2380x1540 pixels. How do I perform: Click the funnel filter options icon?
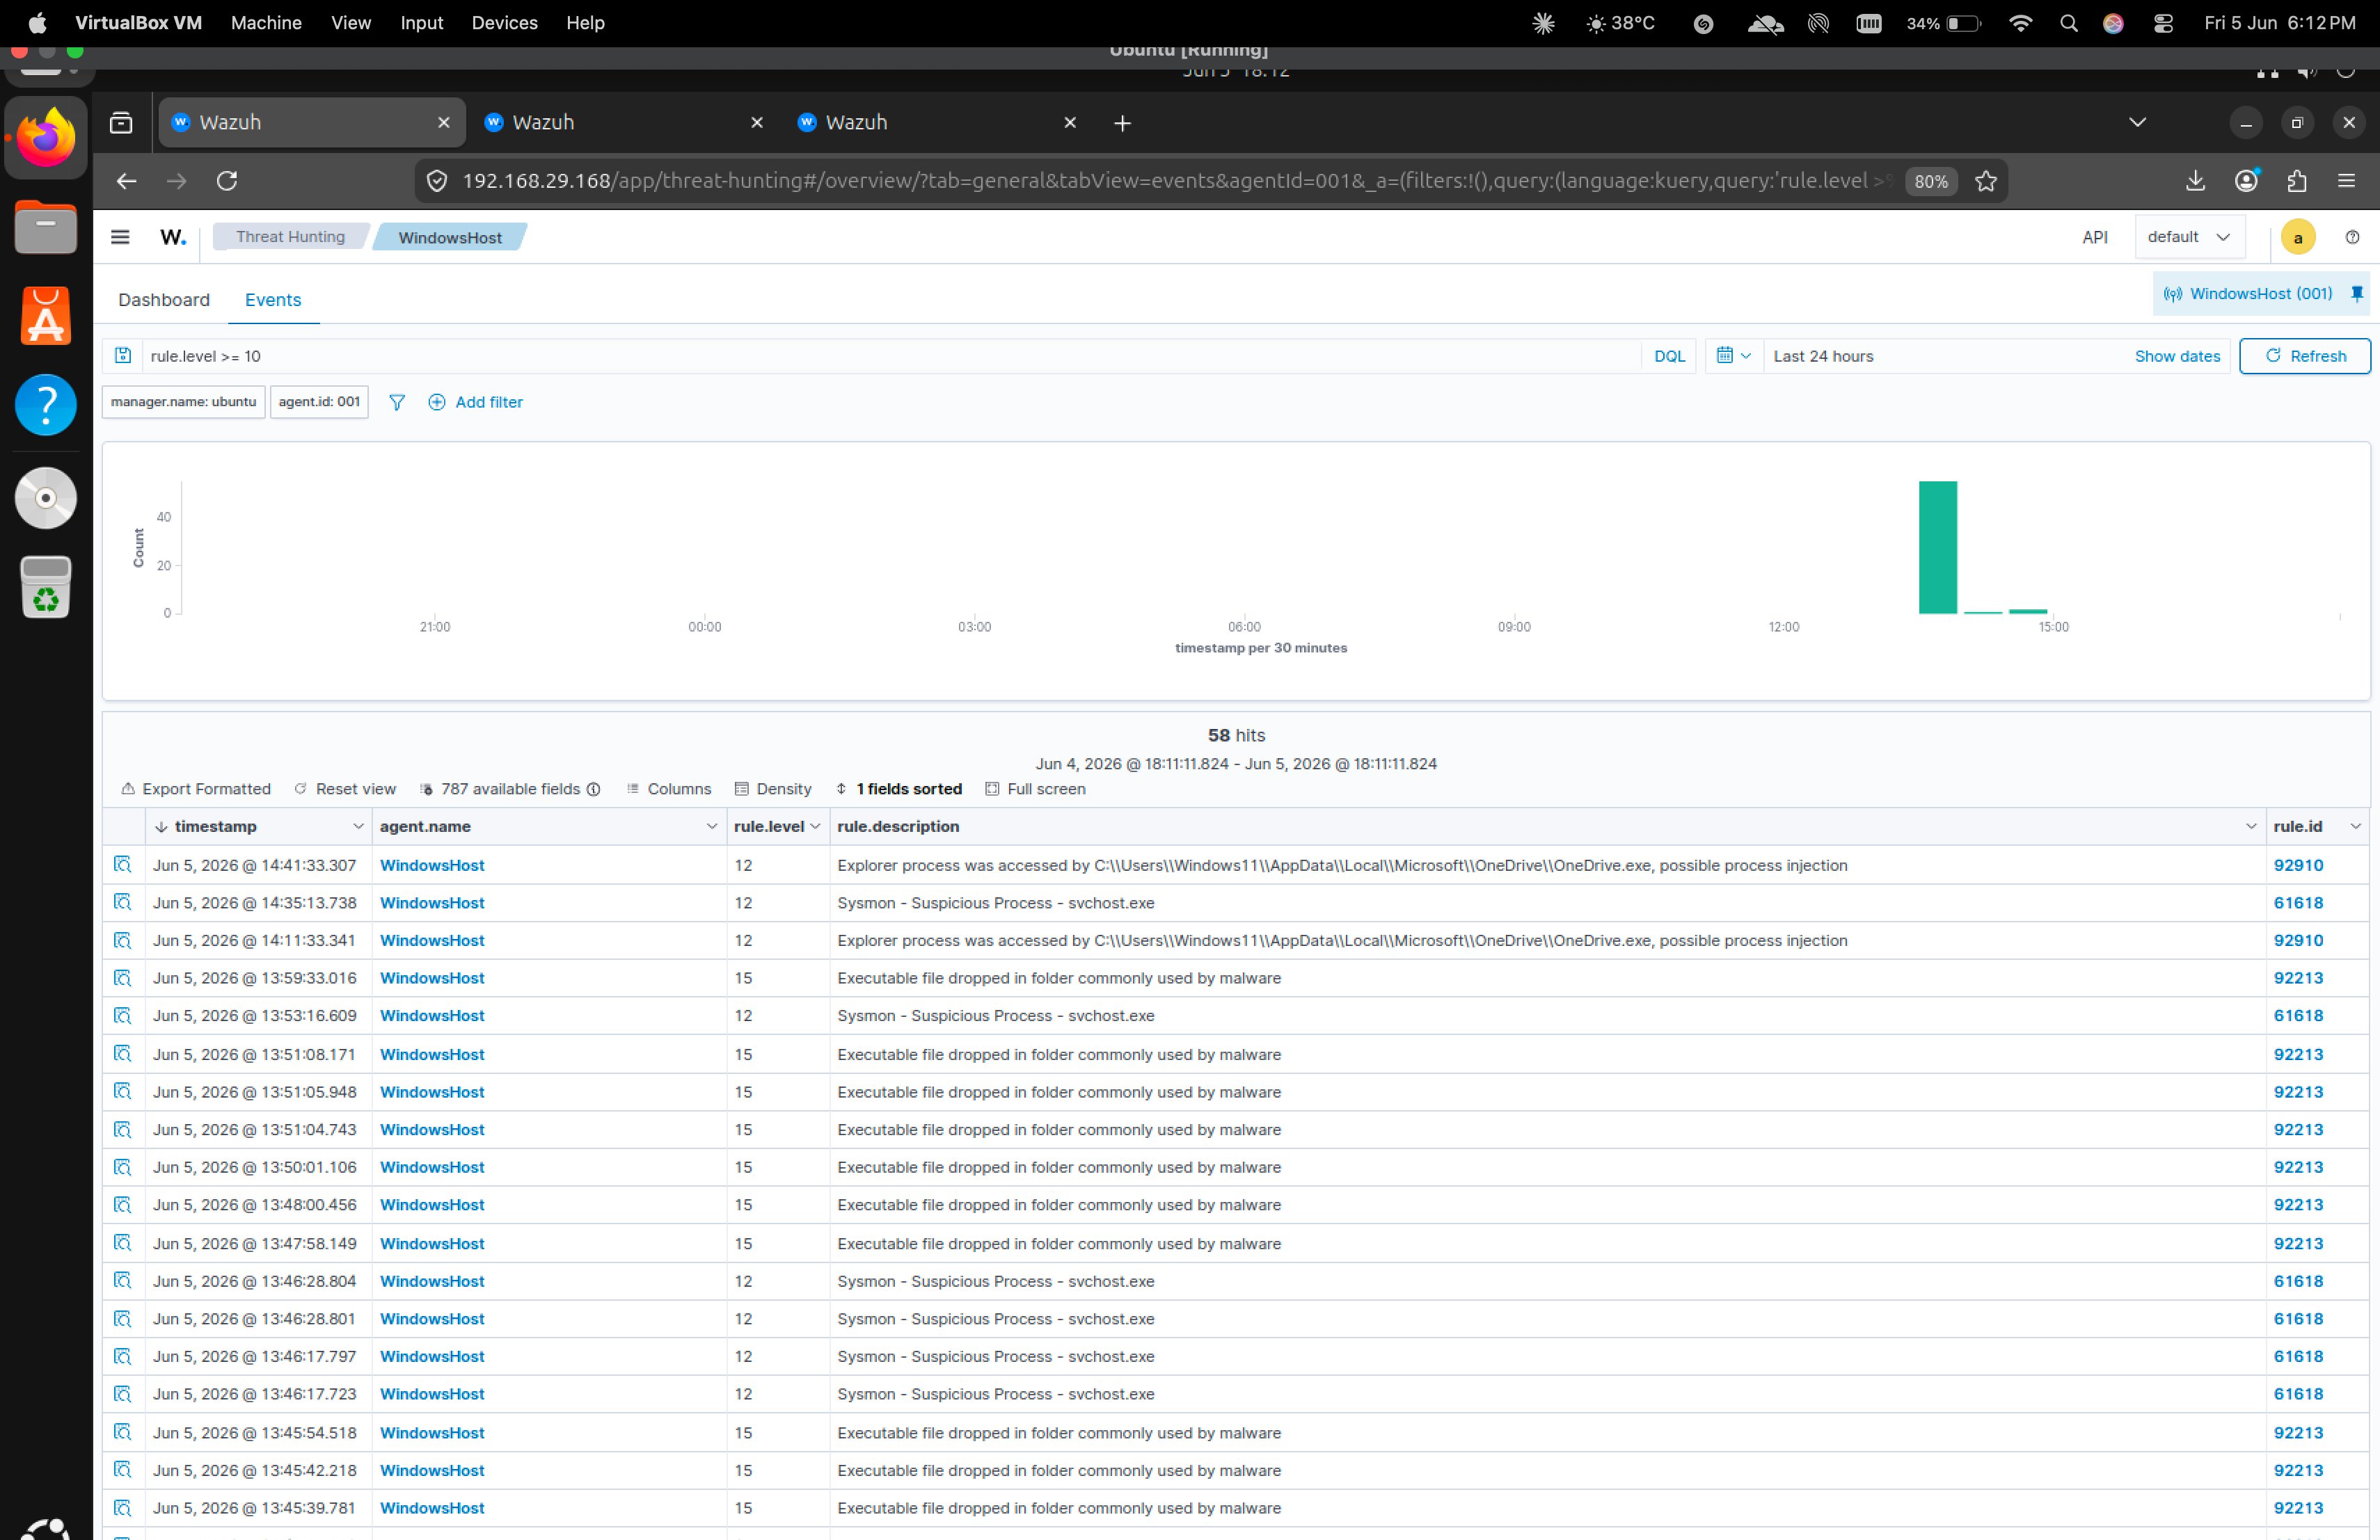[397, 402]
